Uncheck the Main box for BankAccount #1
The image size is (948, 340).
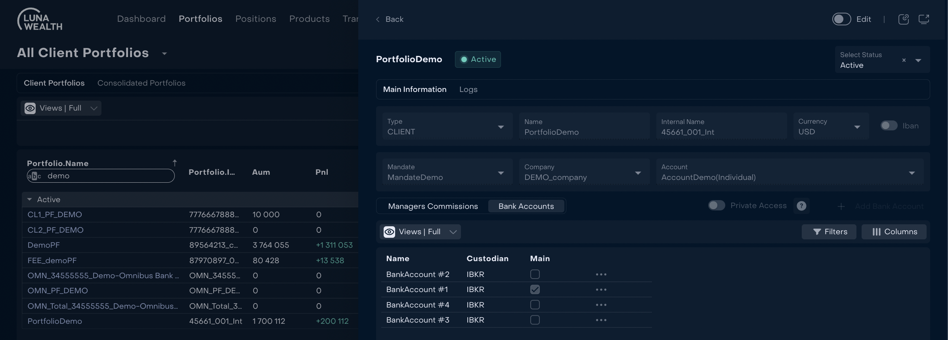pos(535,289)
